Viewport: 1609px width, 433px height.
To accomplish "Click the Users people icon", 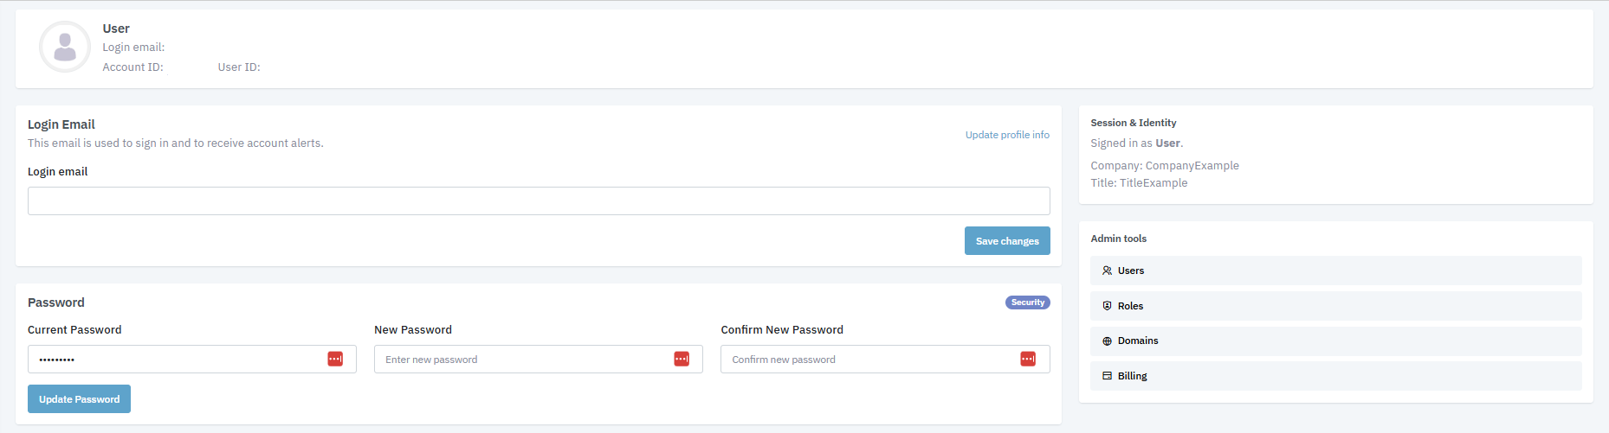I will click(1107, 271).
